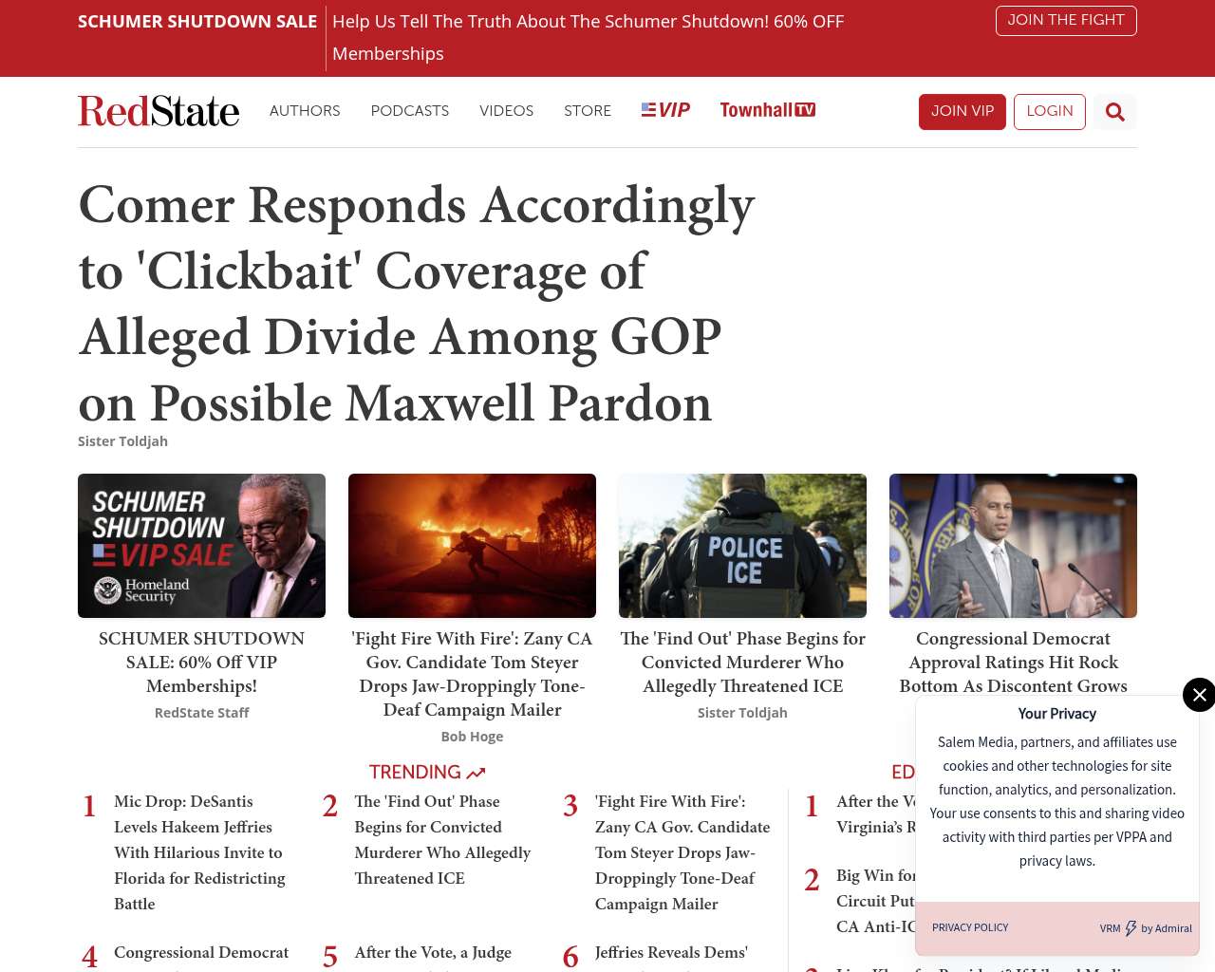The width and height of the screenshot is (1215, 972).
Task: Open the RedState home logo
Action: coord(159,111)
